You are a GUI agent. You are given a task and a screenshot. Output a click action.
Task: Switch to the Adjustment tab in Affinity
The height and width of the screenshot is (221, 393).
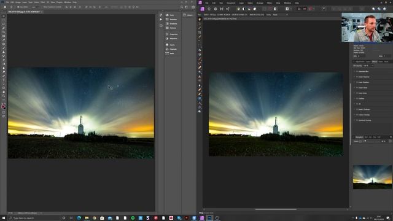coord(360,61)
